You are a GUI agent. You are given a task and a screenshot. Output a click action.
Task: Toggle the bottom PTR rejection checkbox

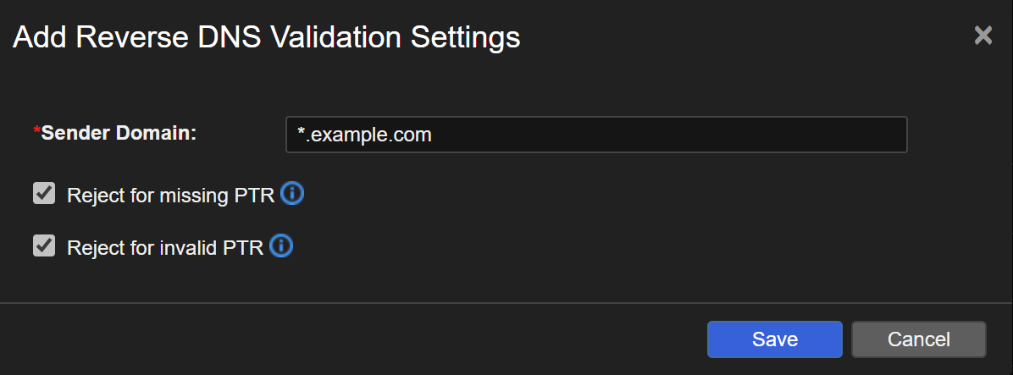(44, 245)
